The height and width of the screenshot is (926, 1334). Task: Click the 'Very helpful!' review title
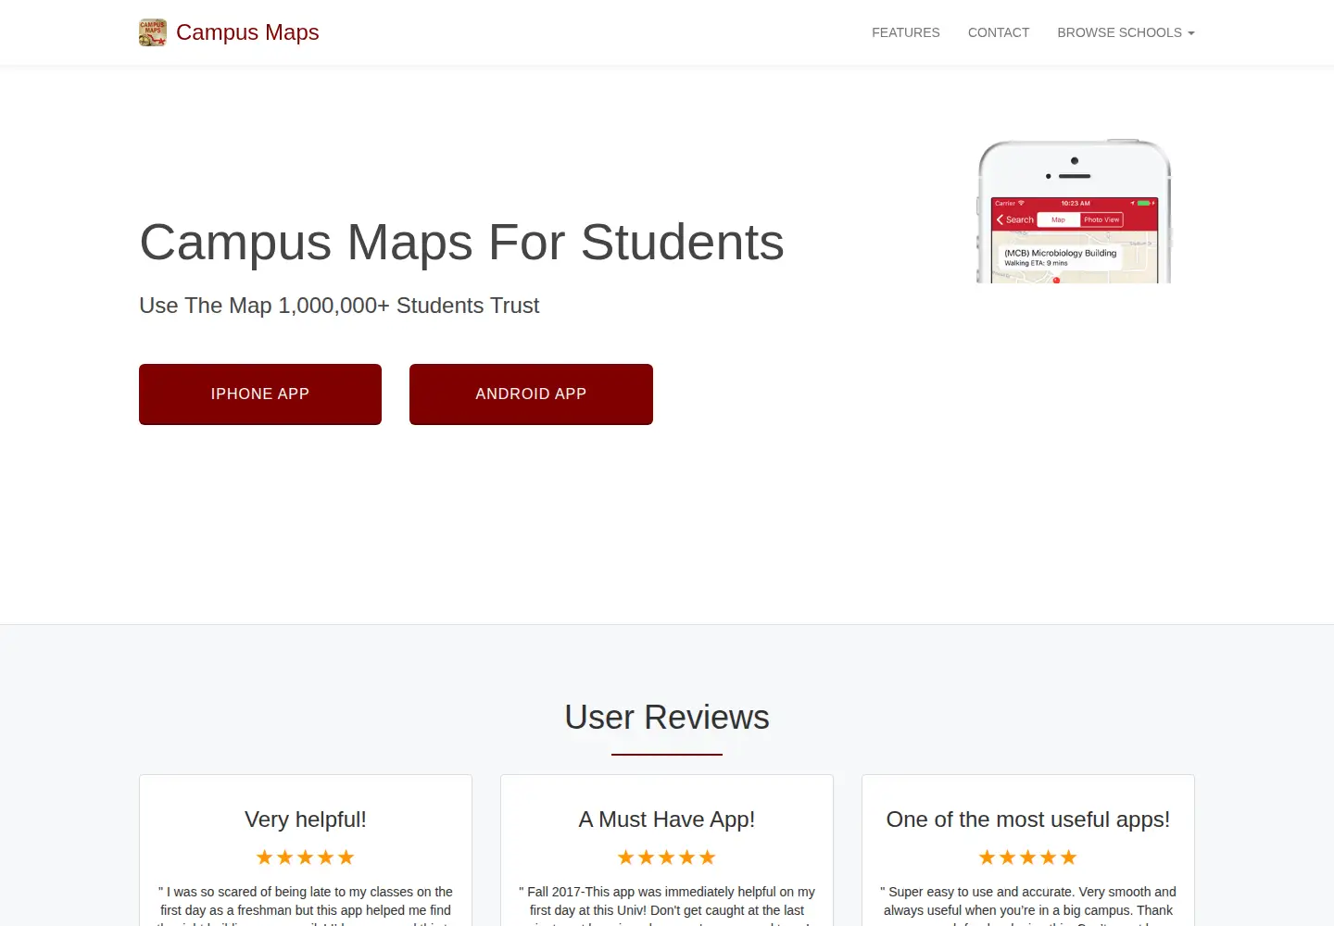click(x=306, y=820)
